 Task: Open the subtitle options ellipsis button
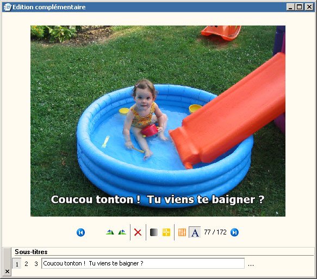click(251, 264)
